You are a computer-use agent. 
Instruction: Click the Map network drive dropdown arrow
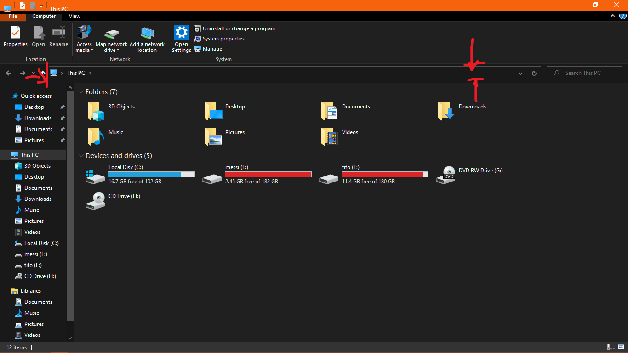coord(118,51)
